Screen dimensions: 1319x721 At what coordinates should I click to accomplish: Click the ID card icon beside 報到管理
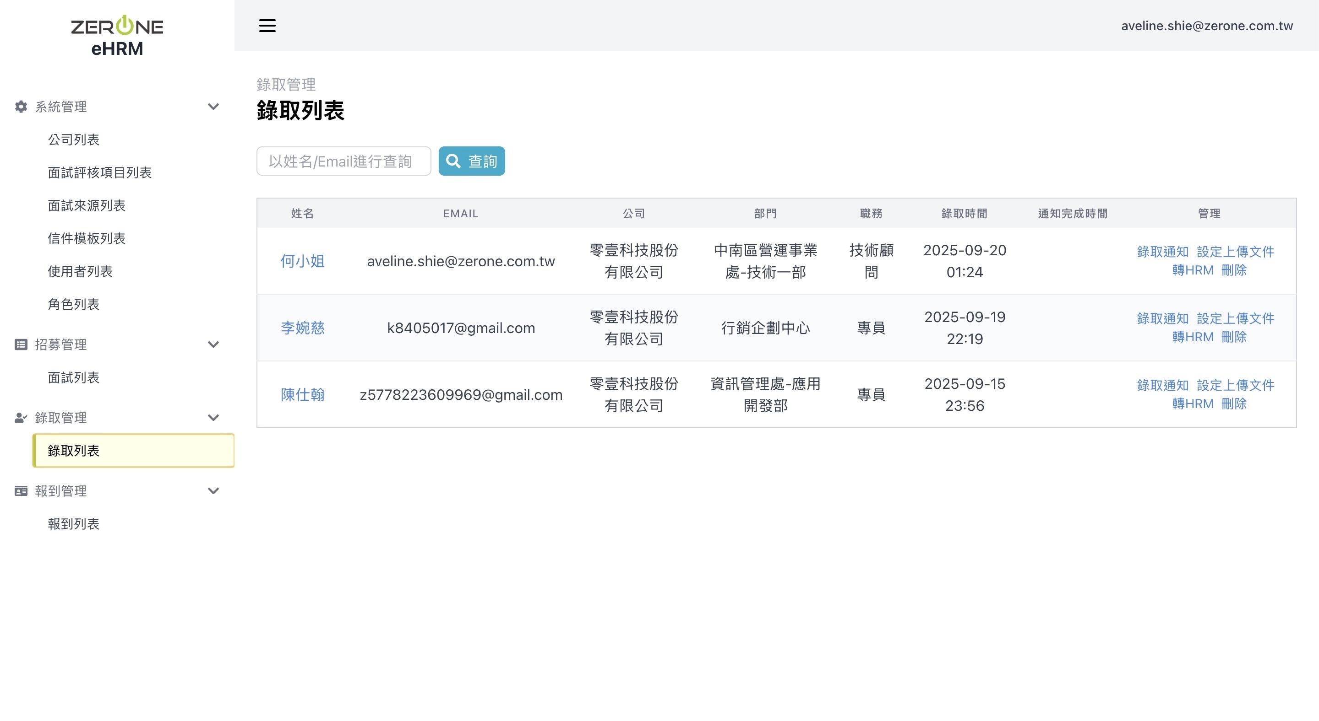21,491
